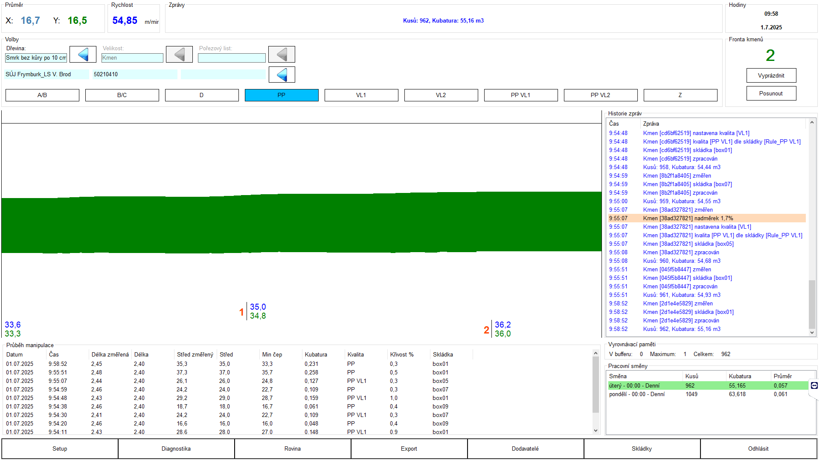Viewport: 819px width, 460px height.
Task: Open the Skládky tab
Action: [642, 448]
